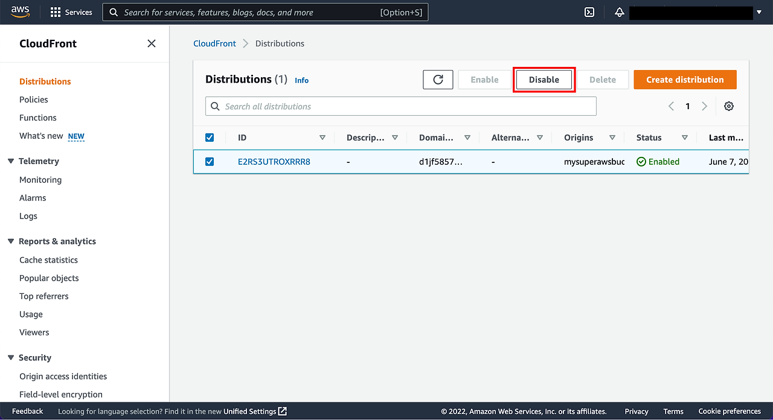Create a new distribution
Viewport: 773px width, 420px height.
coord(685,79)
